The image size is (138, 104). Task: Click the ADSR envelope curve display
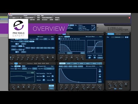coord(78,75)
